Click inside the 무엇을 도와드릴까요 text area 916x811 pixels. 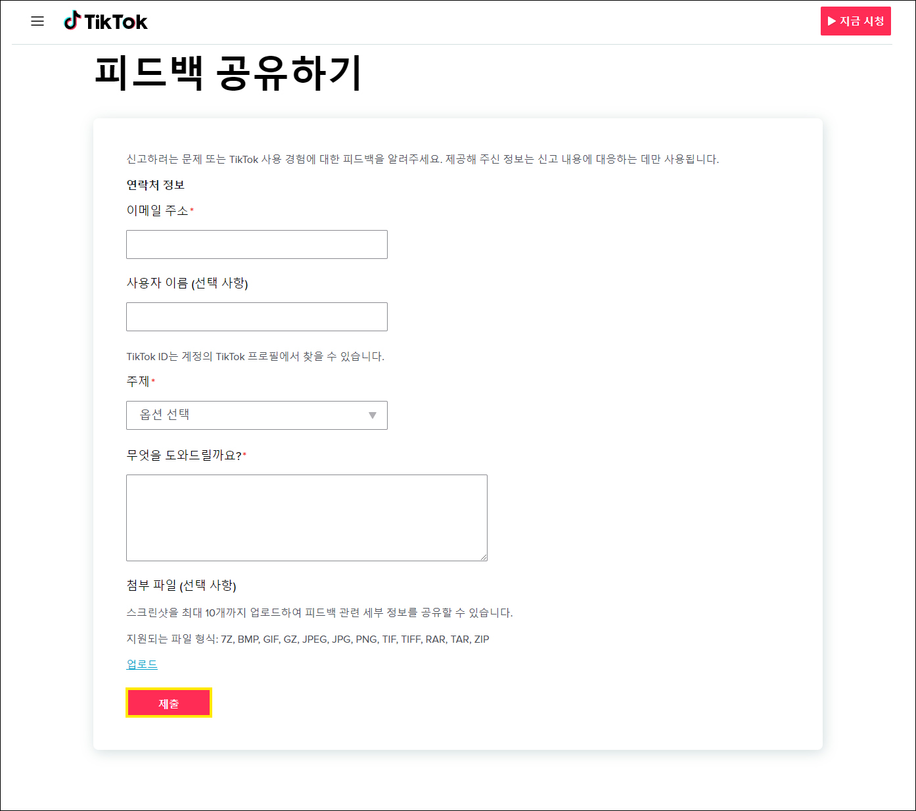coord(307,518)
